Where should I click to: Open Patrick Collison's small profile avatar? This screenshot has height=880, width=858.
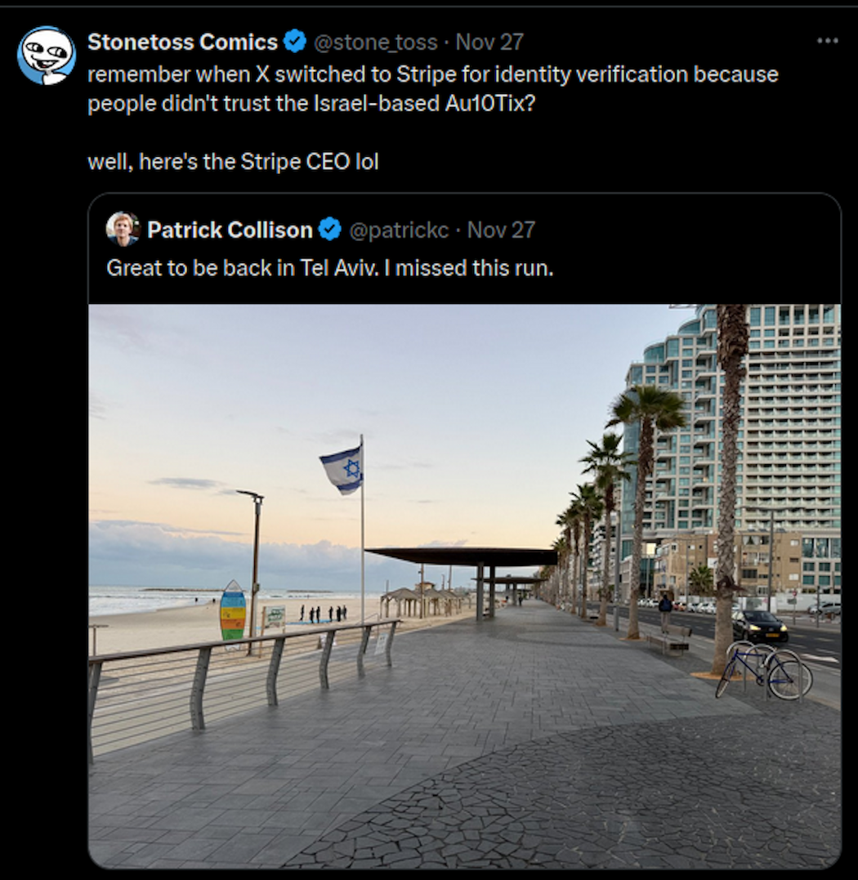coord(123,230)
